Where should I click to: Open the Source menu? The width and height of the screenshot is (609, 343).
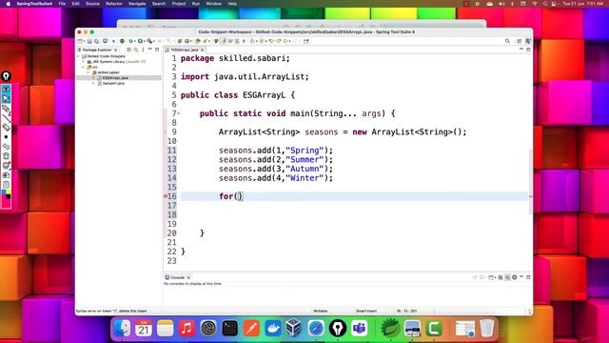click(x=92, y=4)
